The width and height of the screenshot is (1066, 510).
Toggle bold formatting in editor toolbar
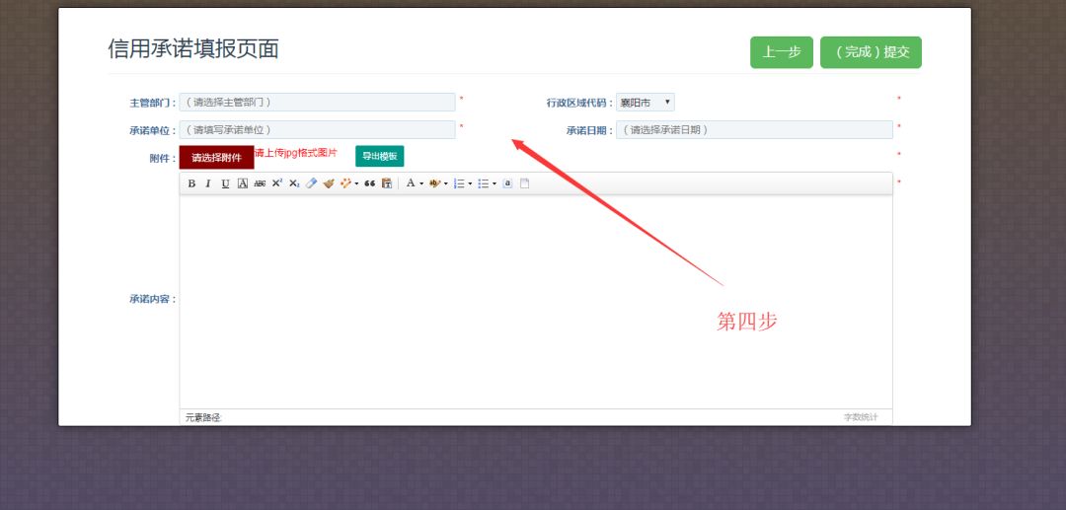[191, 183]
